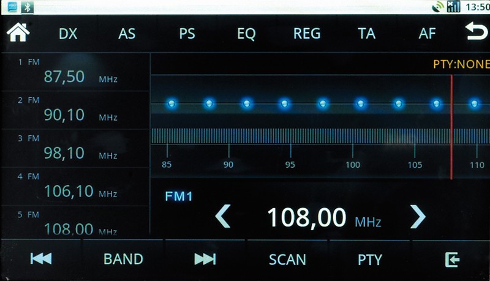Seek to next station
This screenshot has height=281, width=490.
[x=205, y=259]
